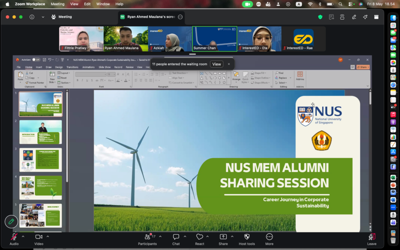The height and width of the screenshot is (250, 400).
Task: Open the Participants panel
Action: pyautogui.click(x=147, y=239)
